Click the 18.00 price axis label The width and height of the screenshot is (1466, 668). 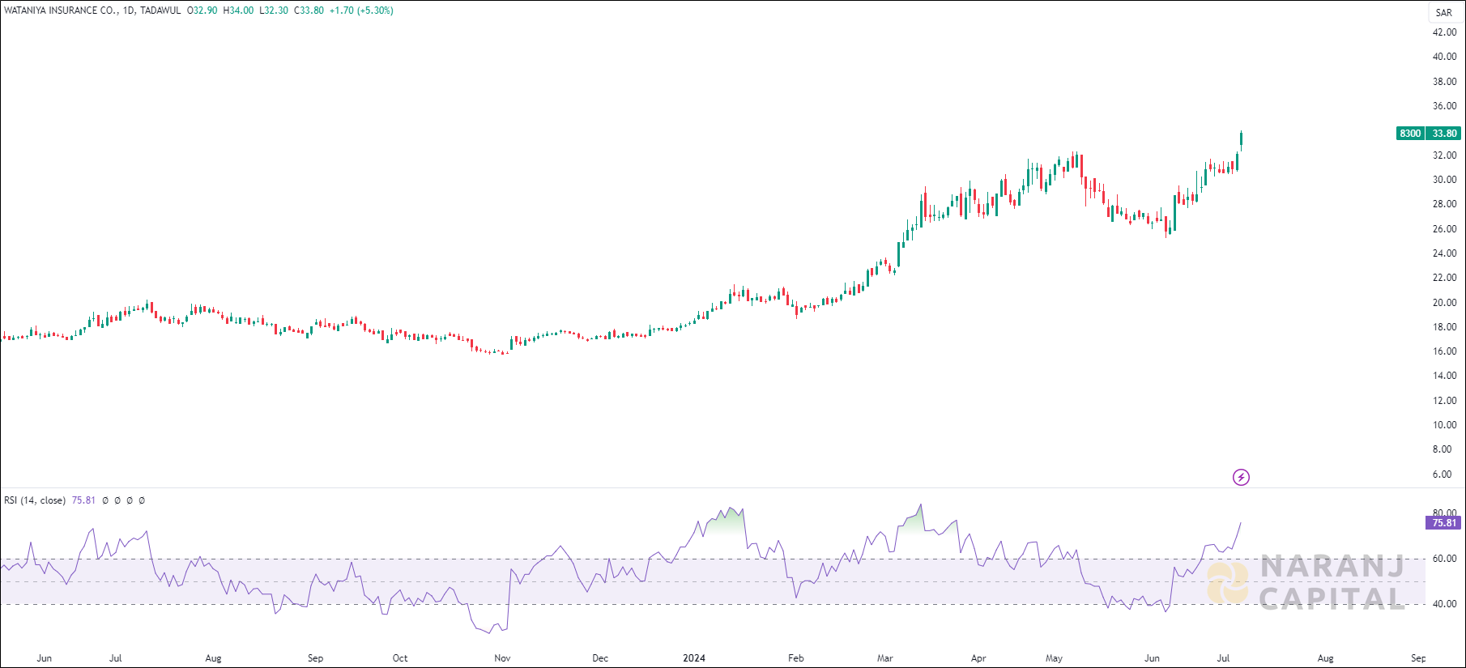click(x=1444, y=327)
